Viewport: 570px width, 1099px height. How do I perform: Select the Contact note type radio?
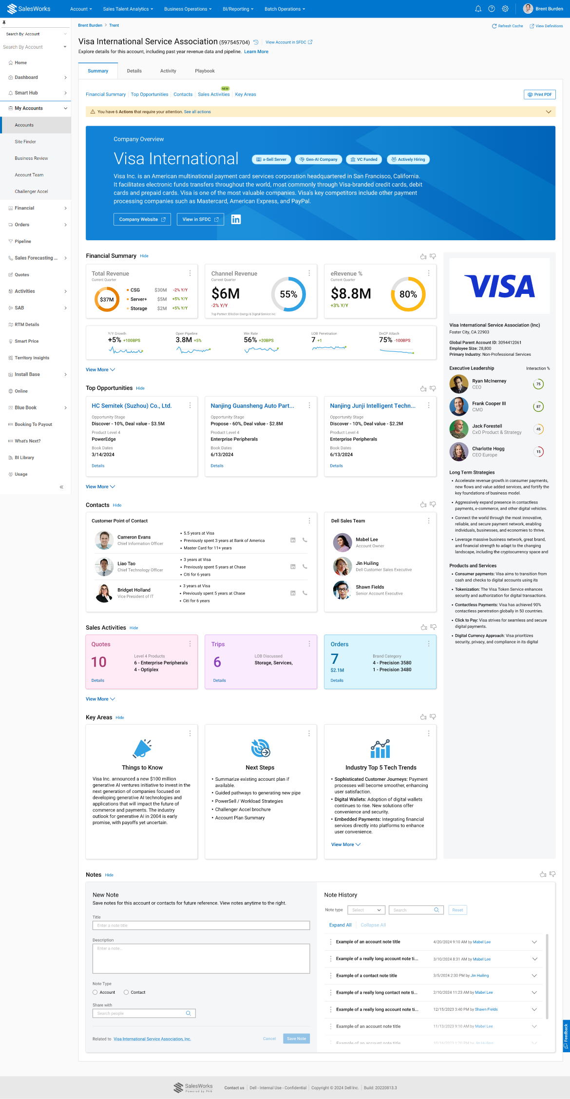(x=126, y=992)
